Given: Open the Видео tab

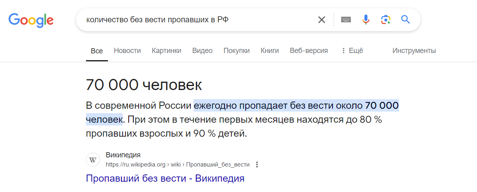Looking at the screenshot, I should [x=202, y=51].
